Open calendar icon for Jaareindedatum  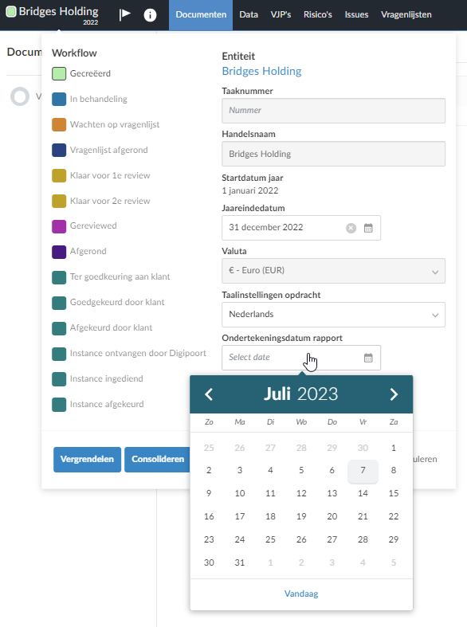click(368, 228)
